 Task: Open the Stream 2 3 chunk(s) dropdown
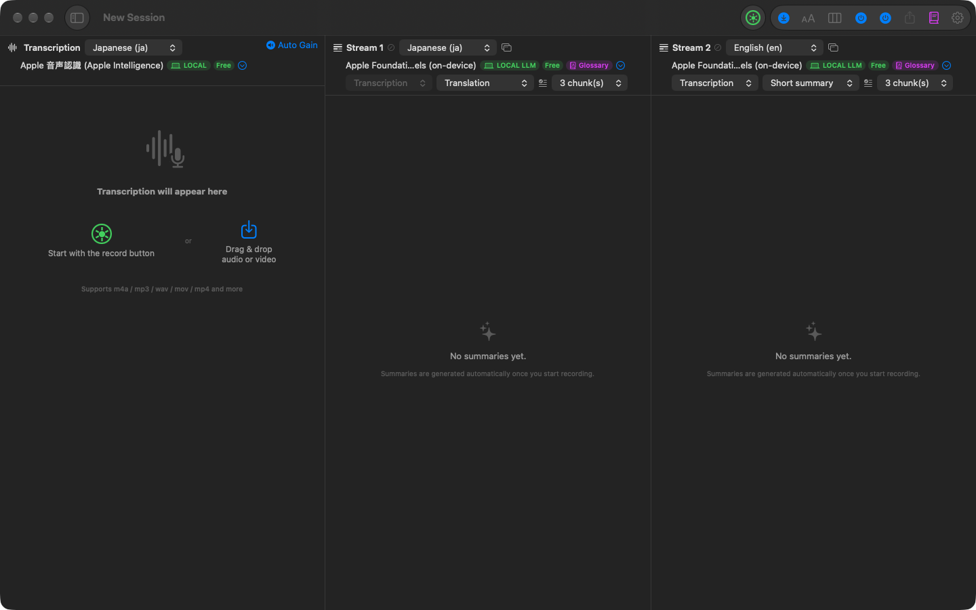915,83
